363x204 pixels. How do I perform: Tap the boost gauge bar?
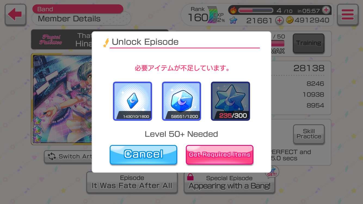[256, 11]
